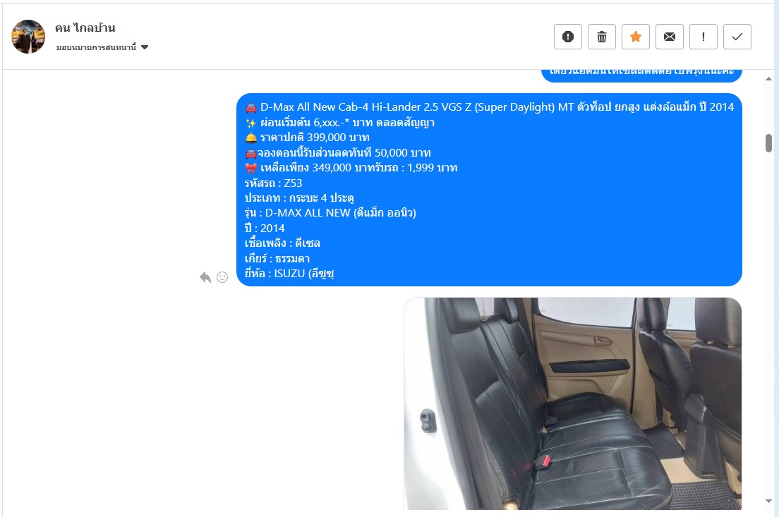The height and width of the screenshot is (517, 779).
Task: Click the scrollbar track below the thumb
Action: 768,323
